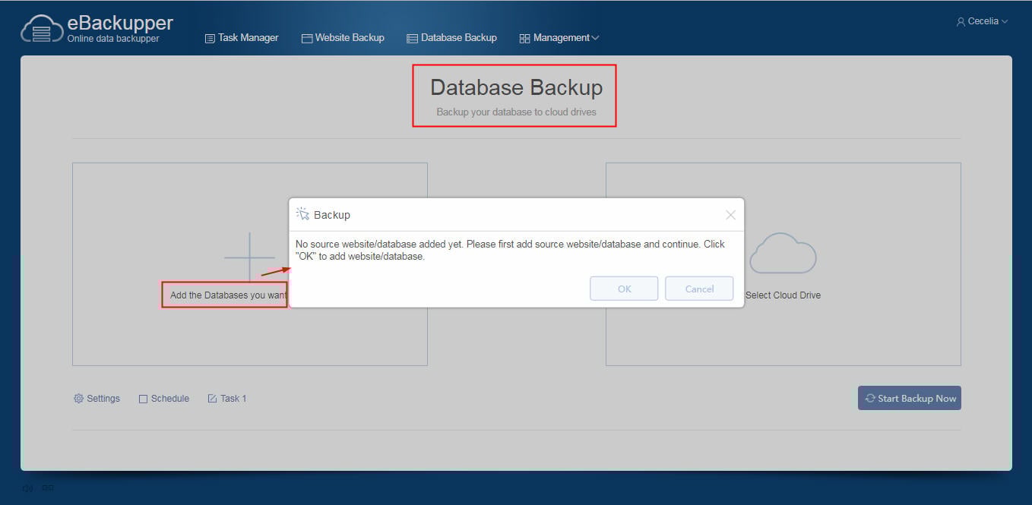The width and height of the screenshot is (1032, 505).
Task: Close the Backup dialog with the X
Action: coord(730,215)
